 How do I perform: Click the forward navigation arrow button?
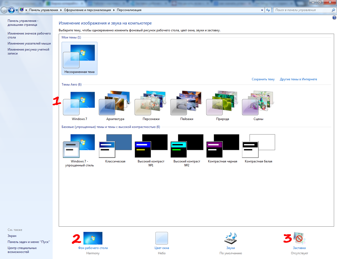click(11, 10)
